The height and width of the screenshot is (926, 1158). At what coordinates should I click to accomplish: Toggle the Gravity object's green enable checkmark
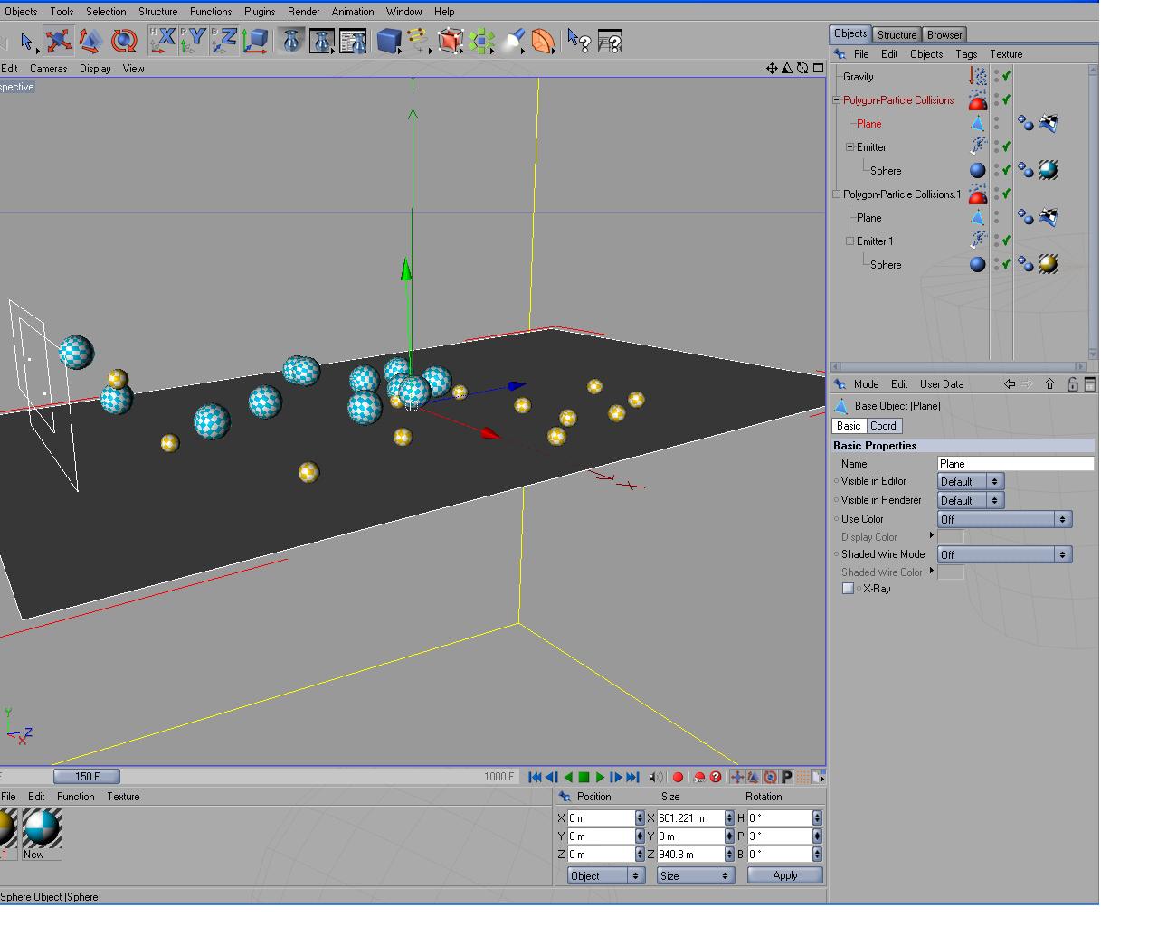[1006, 77]
